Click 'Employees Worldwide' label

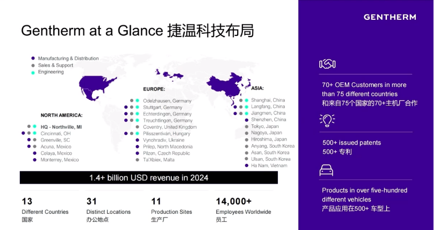pyautogui.click(x=243, y=212)
